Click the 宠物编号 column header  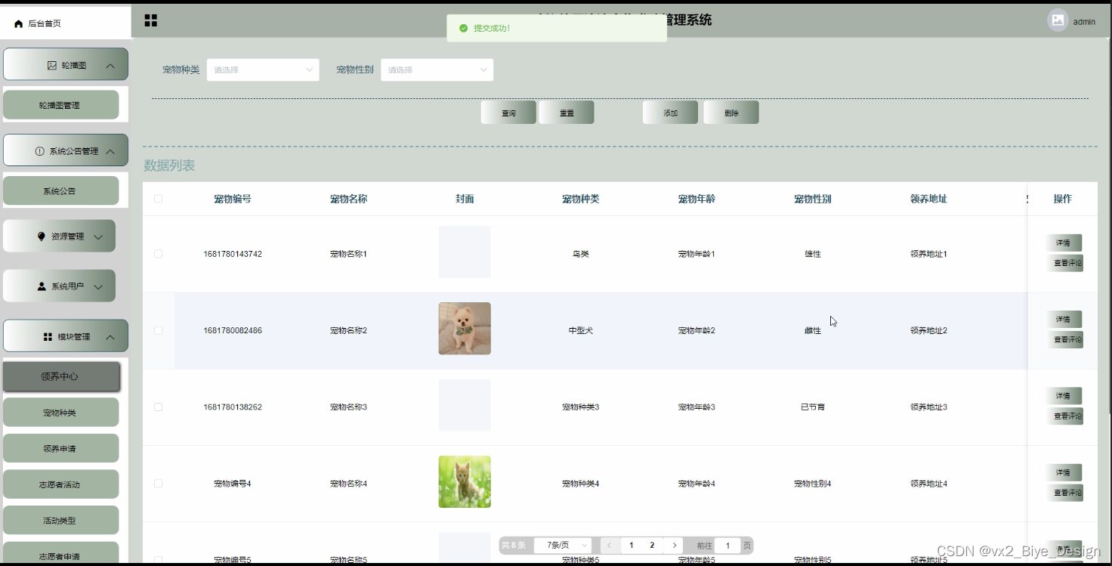tap(233, 199)
